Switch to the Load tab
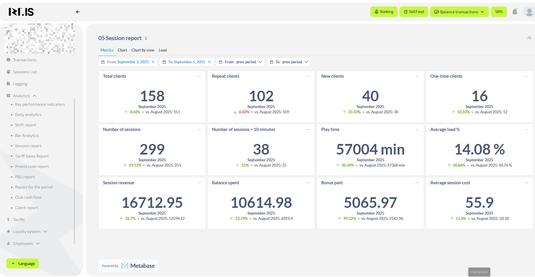 pos(162,50)
